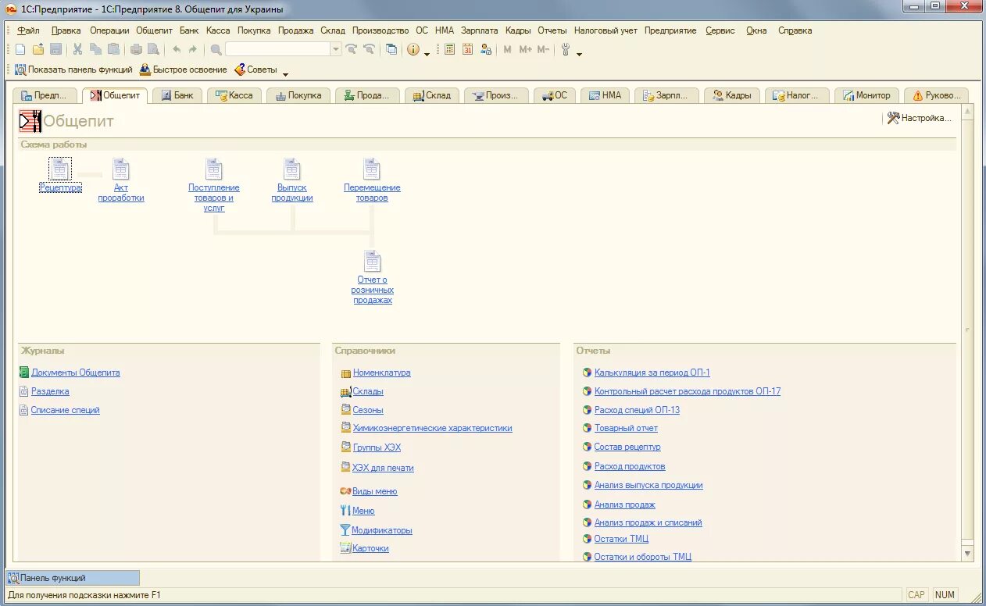Click the wrench tools toolbar icon

click(x=566, y=49)
